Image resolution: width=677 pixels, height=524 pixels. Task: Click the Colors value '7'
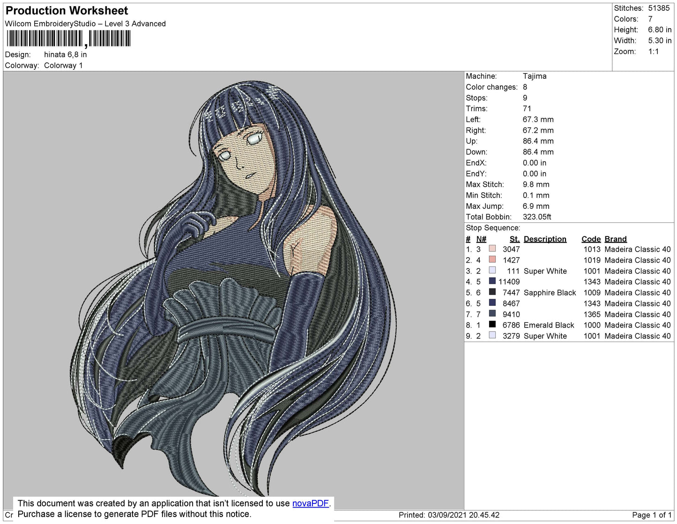coord(650,19)
